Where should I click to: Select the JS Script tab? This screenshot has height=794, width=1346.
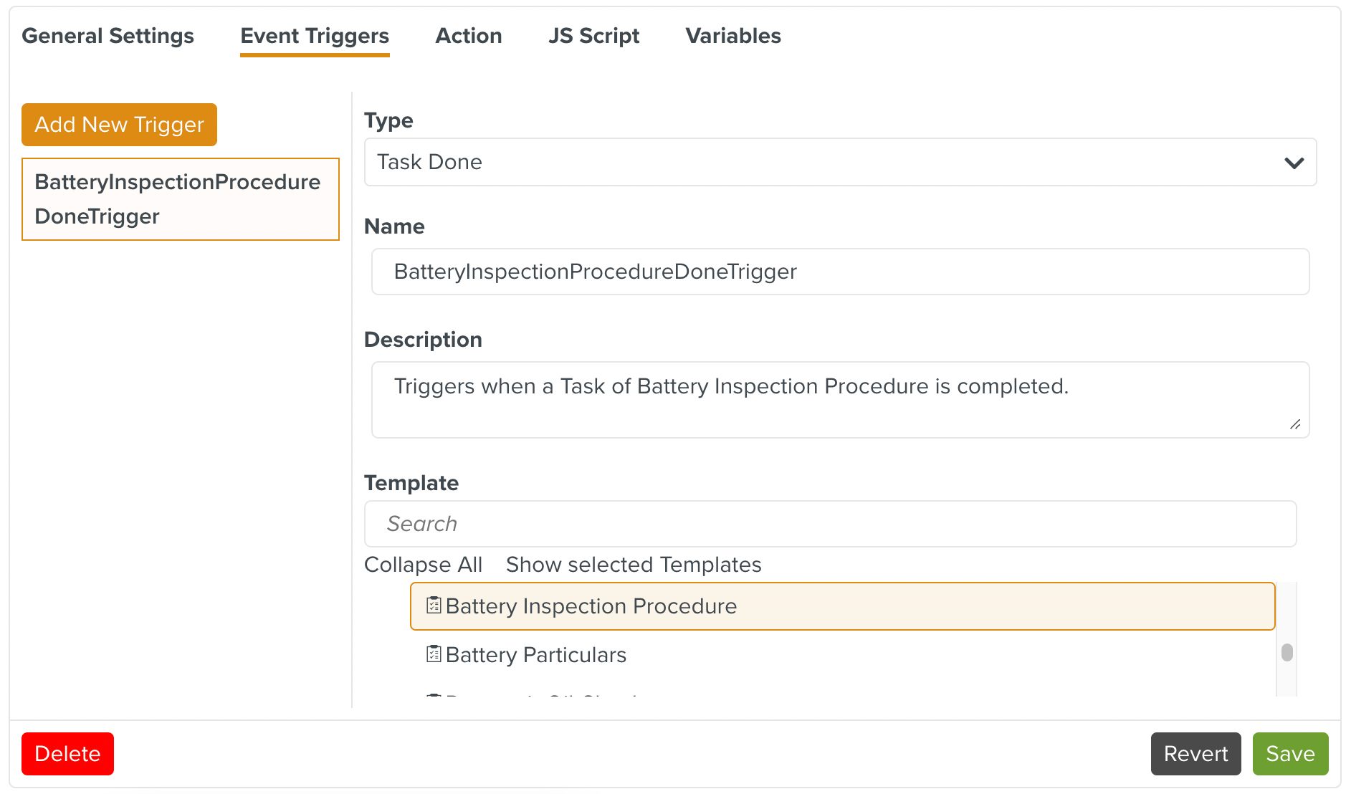pos(593,35)
